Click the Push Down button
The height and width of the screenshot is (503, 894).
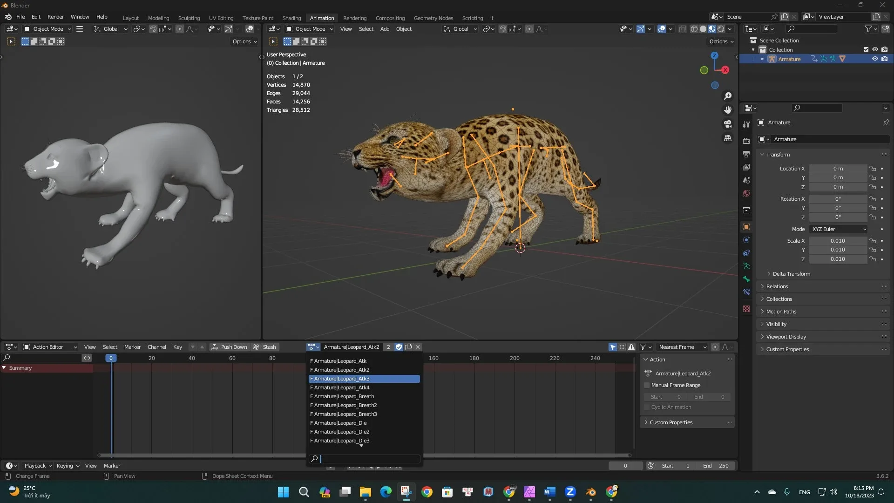(229, 347)
